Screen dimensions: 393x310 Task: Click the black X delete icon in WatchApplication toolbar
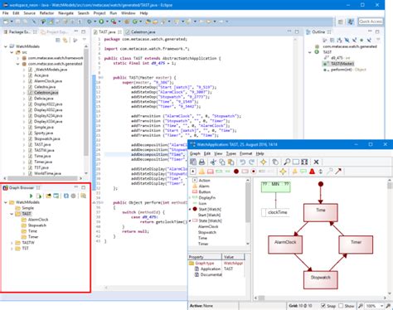click(316, 162)
